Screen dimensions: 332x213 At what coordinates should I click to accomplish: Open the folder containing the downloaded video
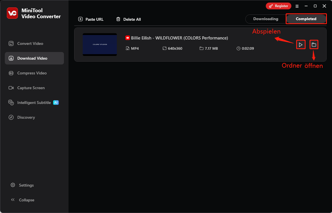(314, 44)
